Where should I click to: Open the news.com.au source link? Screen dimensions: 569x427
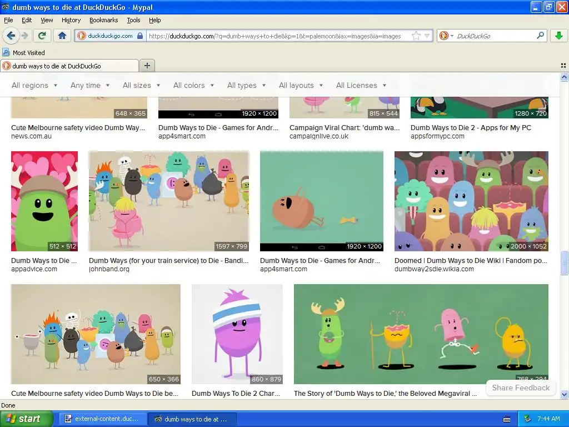[x=31, y=136]
